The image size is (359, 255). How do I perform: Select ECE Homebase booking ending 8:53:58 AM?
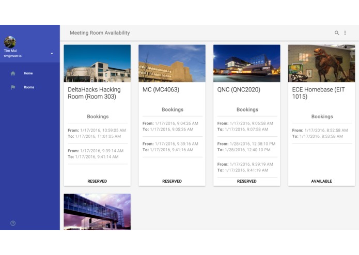[317, 136]
